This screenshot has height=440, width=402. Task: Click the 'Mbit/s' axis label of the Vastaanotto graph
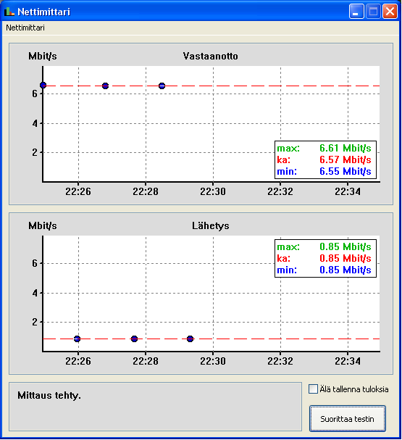(43, 56)
